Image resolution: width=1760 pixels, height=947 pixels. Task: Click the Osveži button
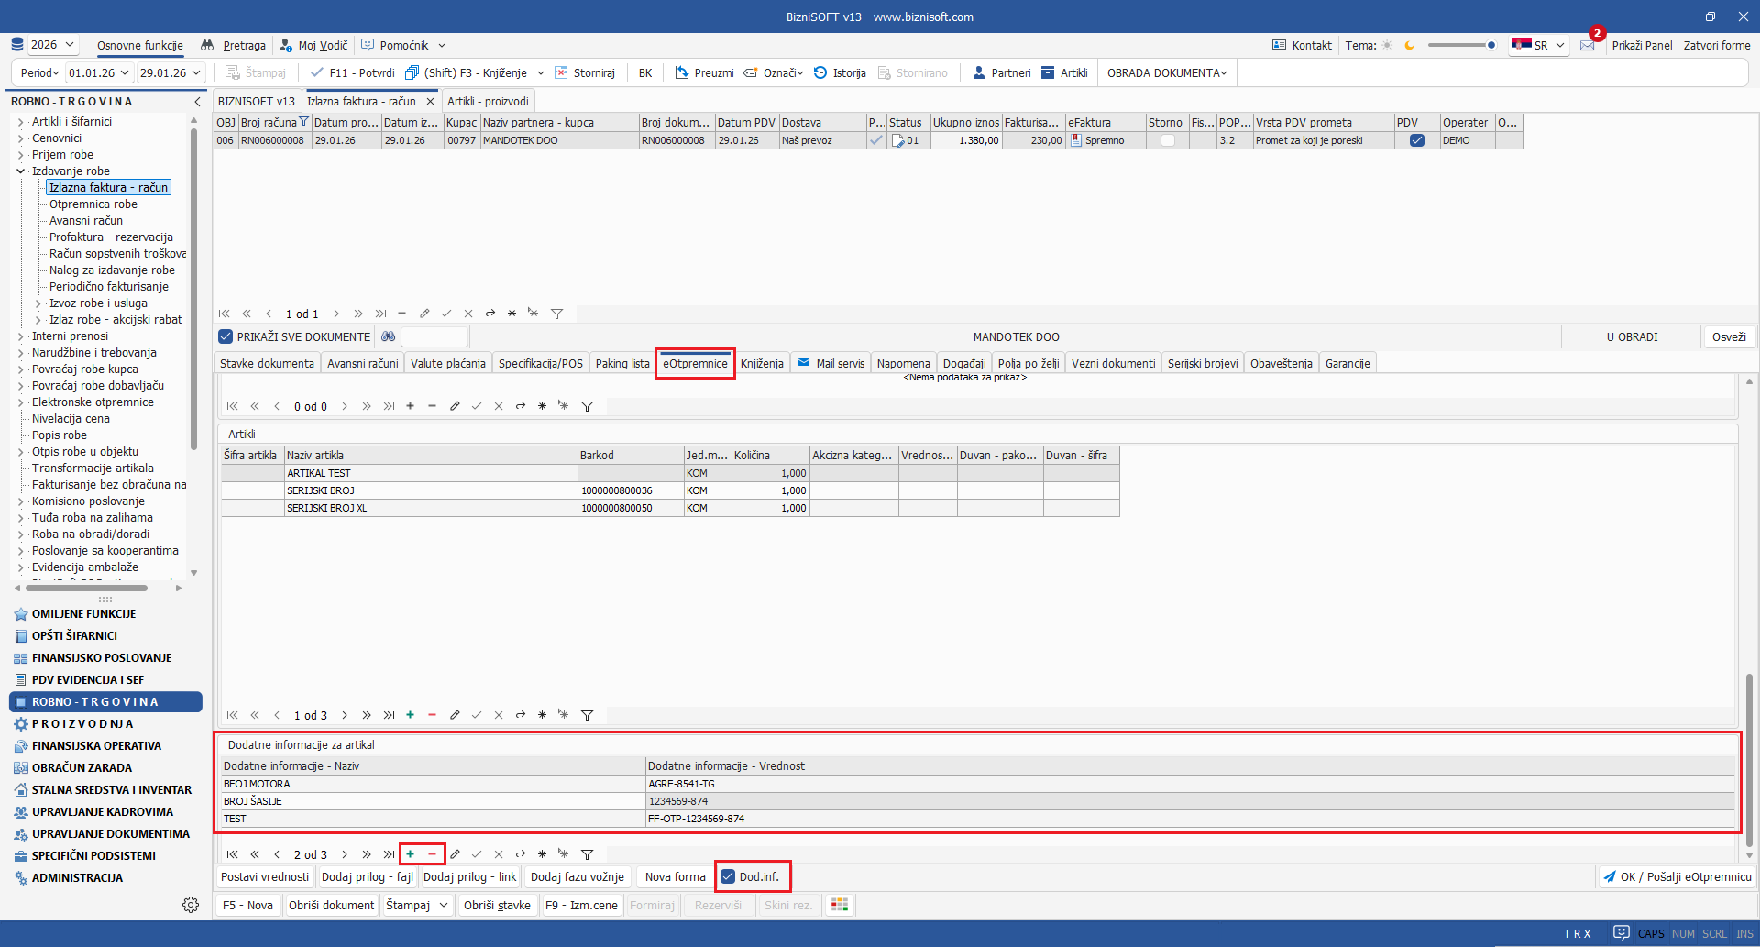(x=1729, y=336)
